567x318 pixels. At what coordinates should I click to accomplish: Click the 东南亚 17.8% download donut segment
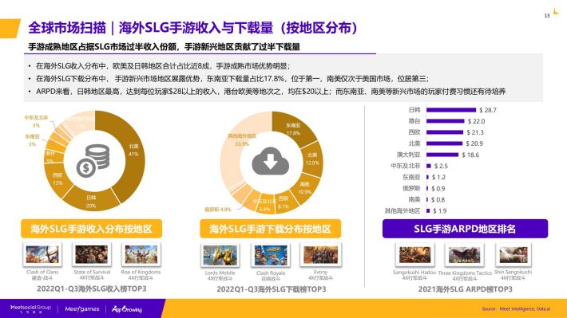pyautogui.click(x=294, y=129)
